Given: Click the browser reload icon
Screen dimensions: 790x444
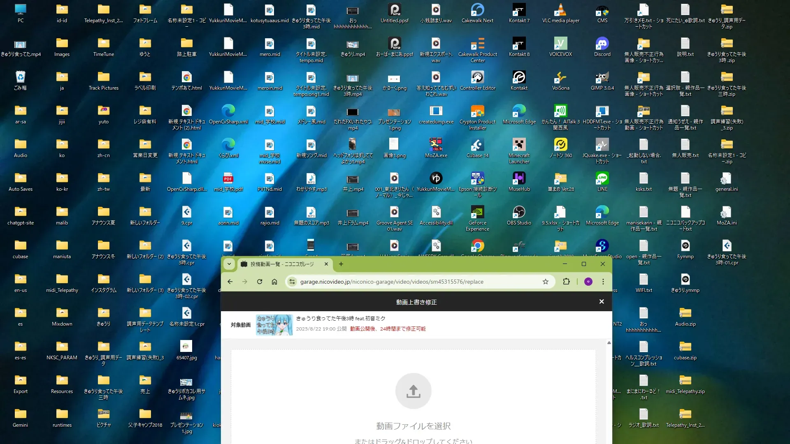Looking at the screenshot, I should (260, 282).
